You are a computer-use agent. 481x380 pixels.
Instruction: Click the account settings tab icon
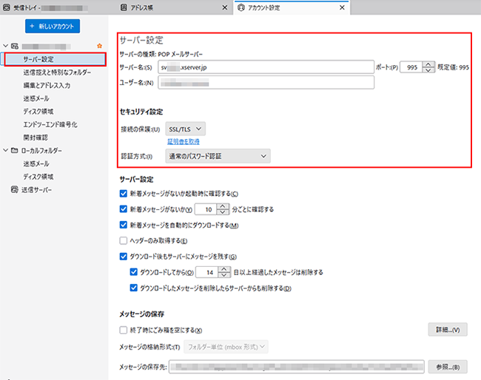pos(241,7)
